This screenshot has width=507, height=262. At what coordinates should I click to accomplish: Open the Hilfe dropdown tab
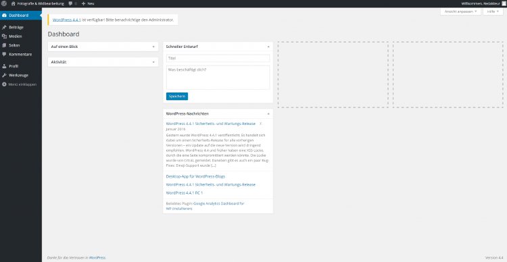(x=493, y=11)
